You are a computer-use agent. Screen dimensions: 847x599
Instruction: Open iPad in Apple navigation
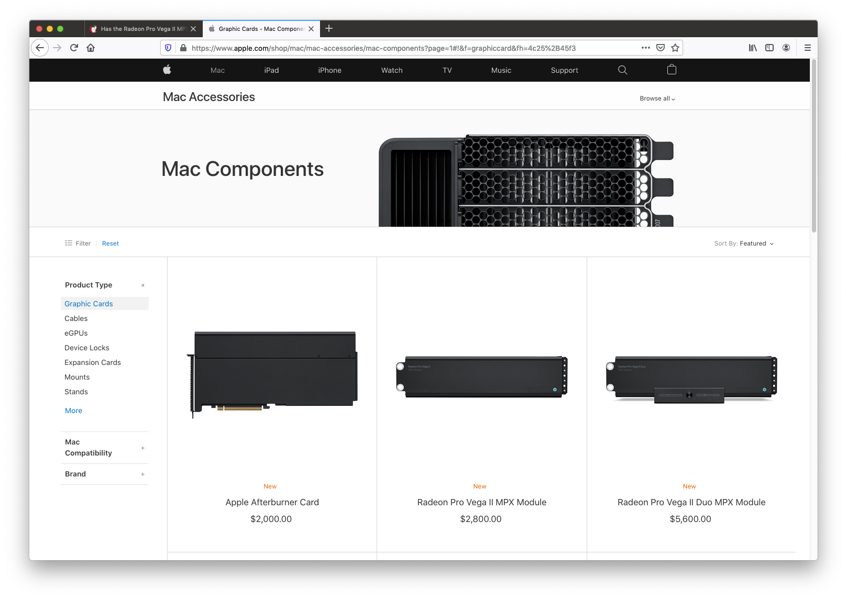pyautogui.click(x=271, y=70)
